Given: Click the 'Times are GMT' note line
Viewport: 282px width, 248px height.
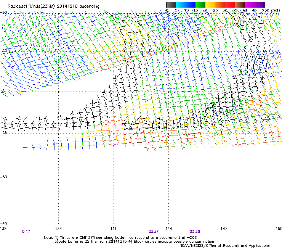Looking at the screenshot, I should 120,238.
